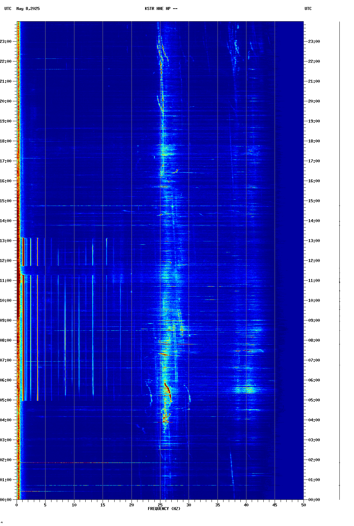Viewport: 354px width, 526px height.
Task: Click "06:00" on the left time axis
Action: [6, 380]
